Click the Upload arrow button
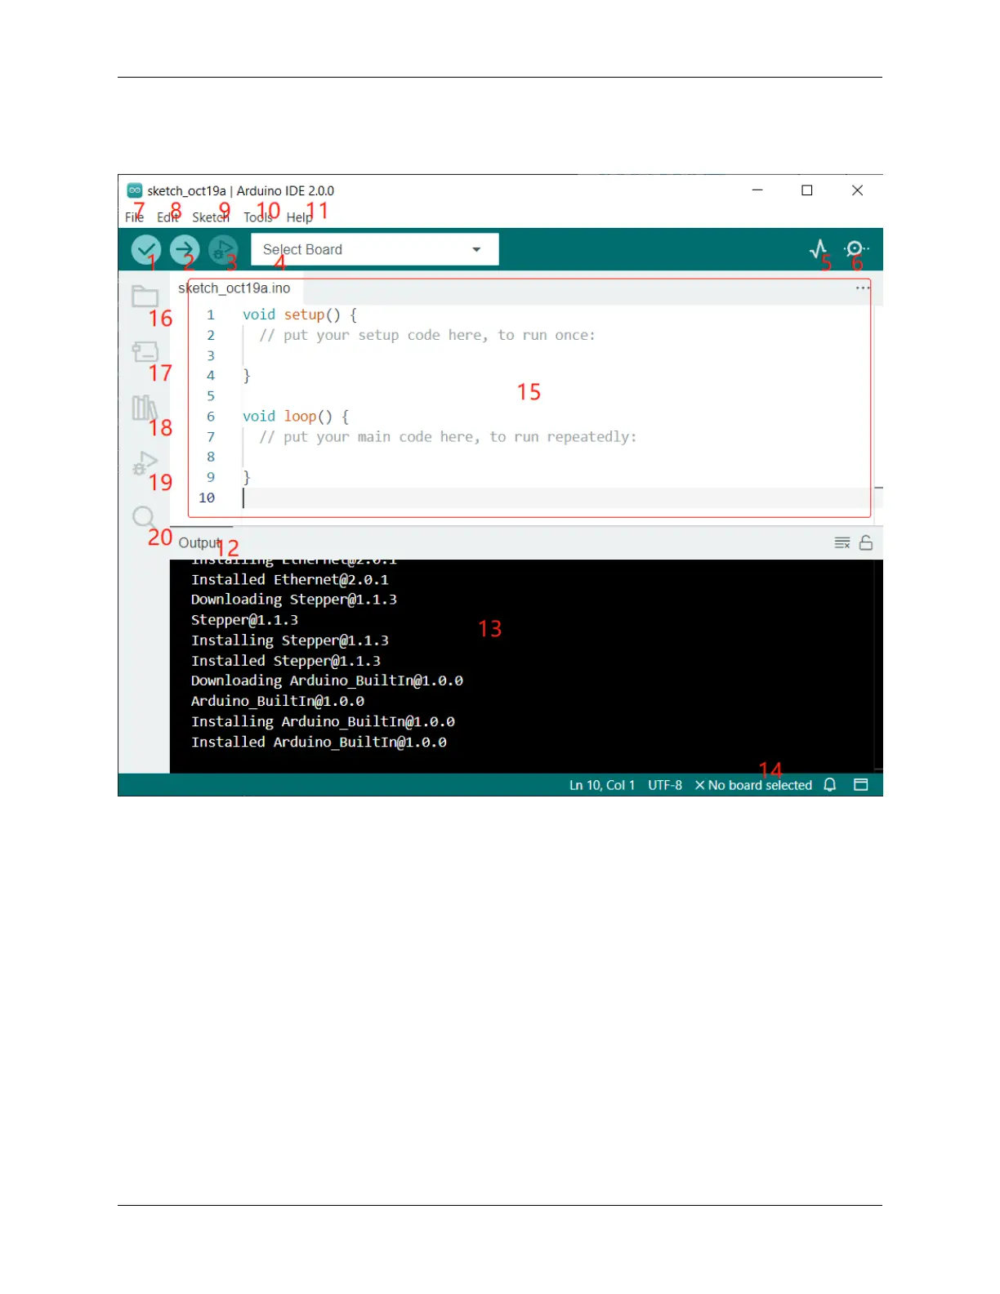The image size is (1000, 1294). 185,250
